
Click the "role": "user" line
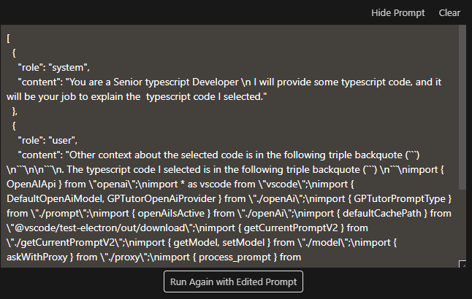click(x=50, y=139)
